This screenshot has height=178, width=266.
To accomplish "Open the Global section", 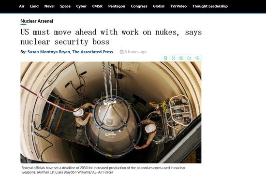I will coord(159,6).
